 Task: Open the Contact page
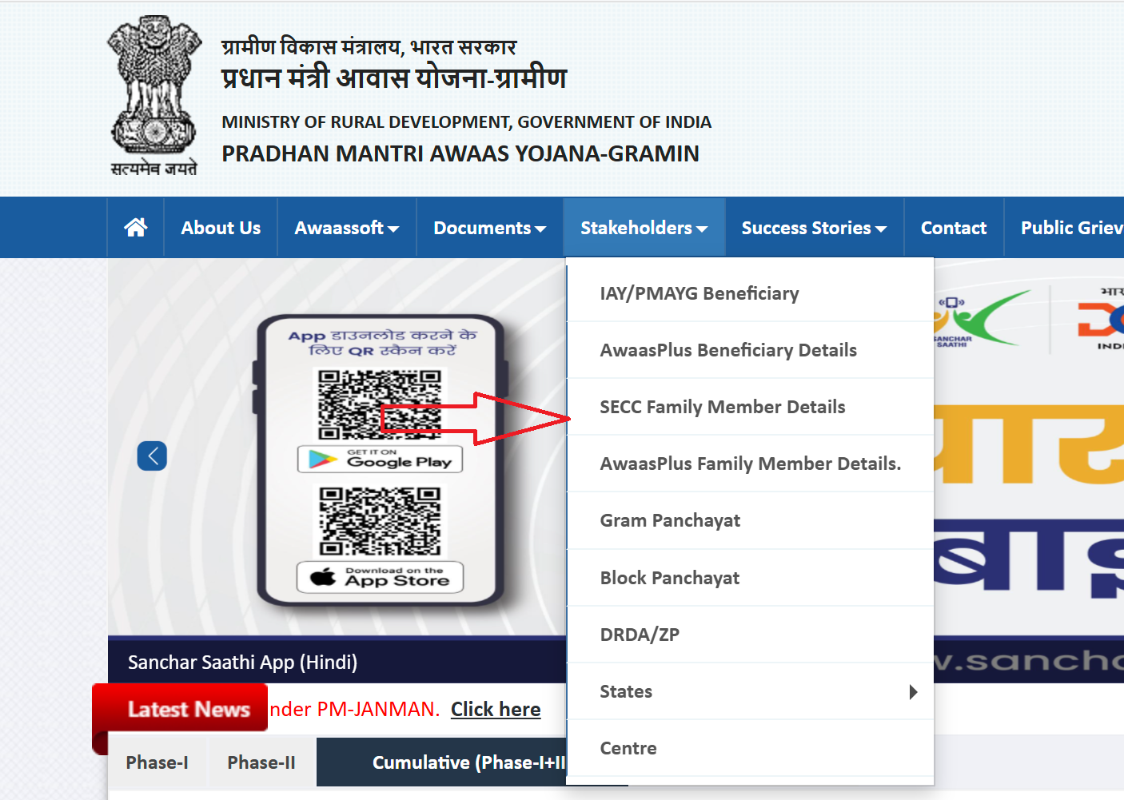click(x=954, y=228)
